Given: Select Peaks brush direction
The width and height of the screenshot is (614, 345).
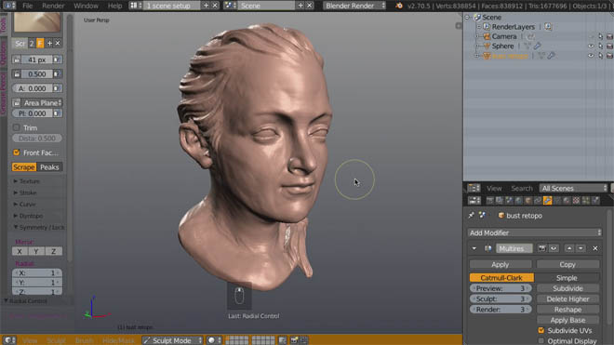Looking at the screenshot, I should (x=49, y=167).
